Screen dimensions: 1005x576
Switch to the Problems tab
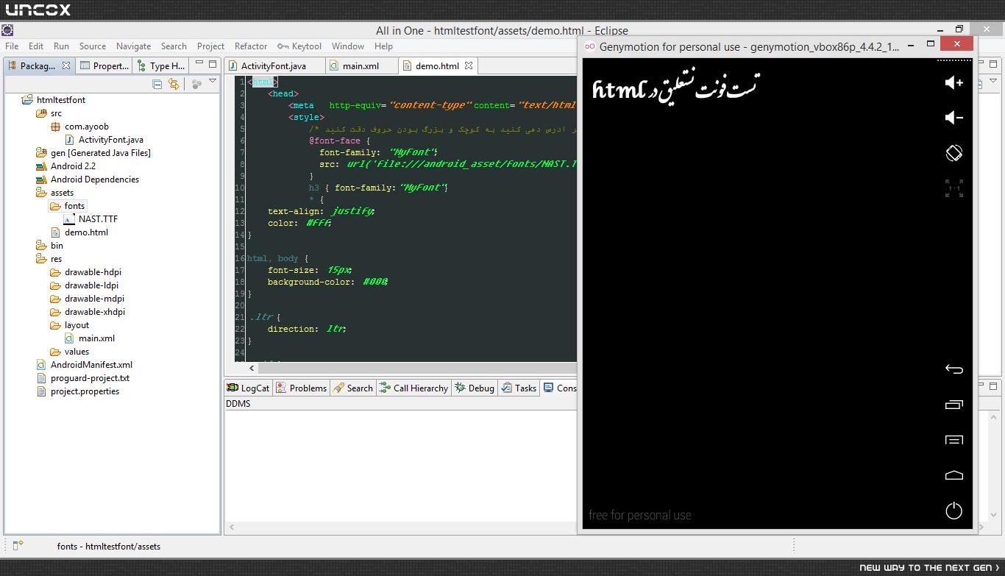click(x=302, y=388)
